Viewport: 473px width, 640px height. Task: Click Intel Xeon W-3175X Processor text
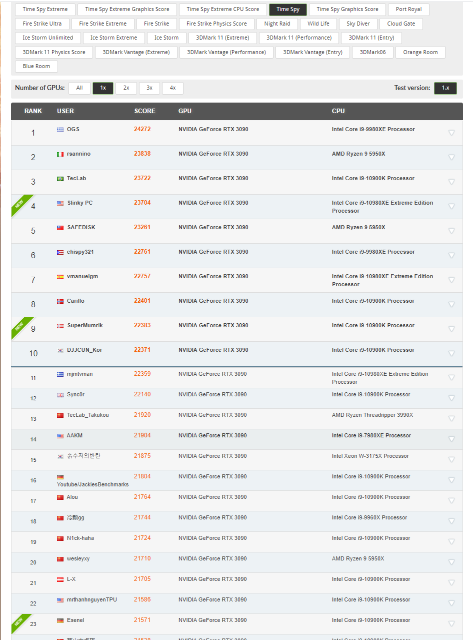click(370, 456)
